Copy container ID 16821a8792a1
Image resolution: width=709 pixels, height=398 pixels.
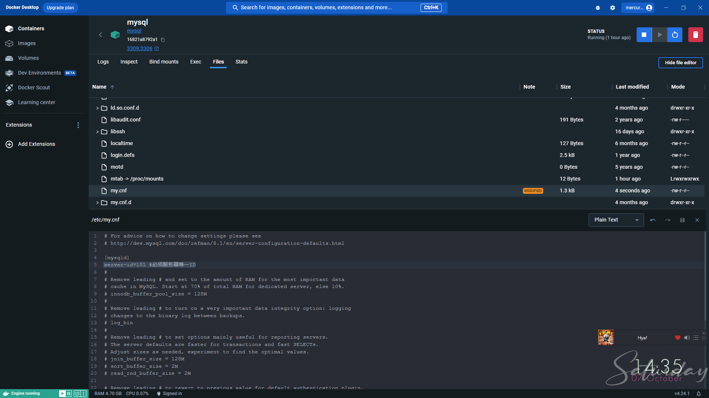(x=163, y=40)
